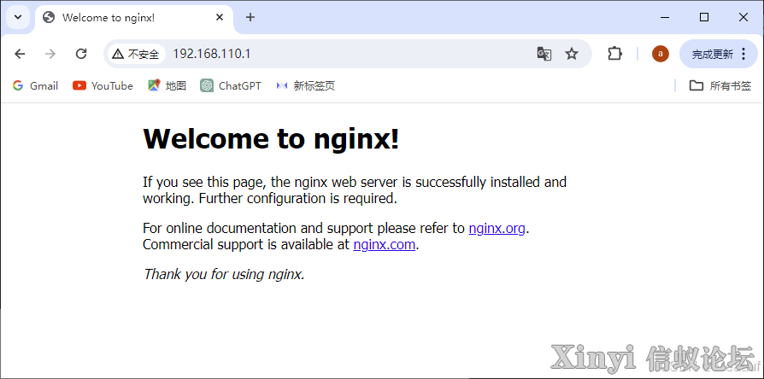Open a new tab with plus button
This screenshot has width=764, height=379.
point(250,18)
